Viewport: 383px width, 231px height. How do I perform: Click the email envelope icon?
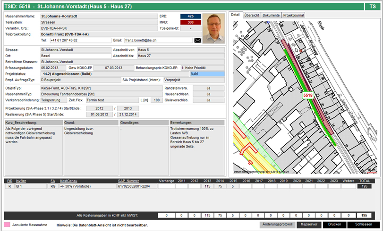198,41
